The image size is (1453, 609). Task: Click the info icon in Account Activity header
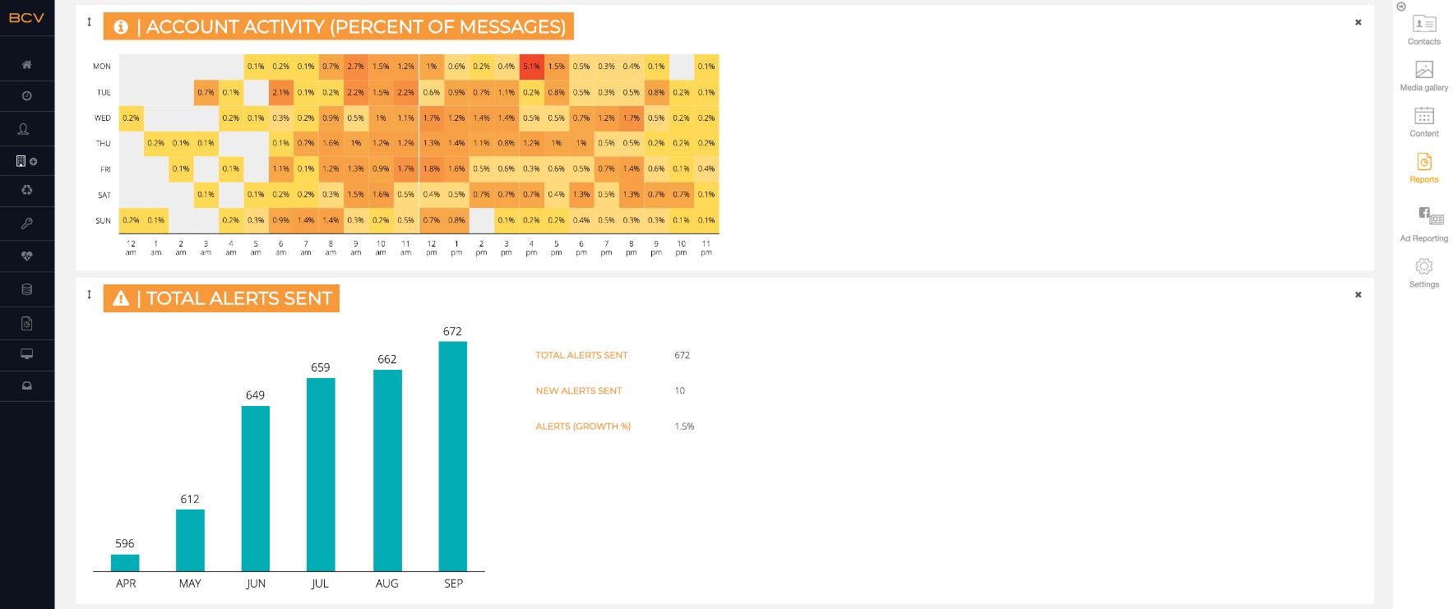[x=121, y=27]
